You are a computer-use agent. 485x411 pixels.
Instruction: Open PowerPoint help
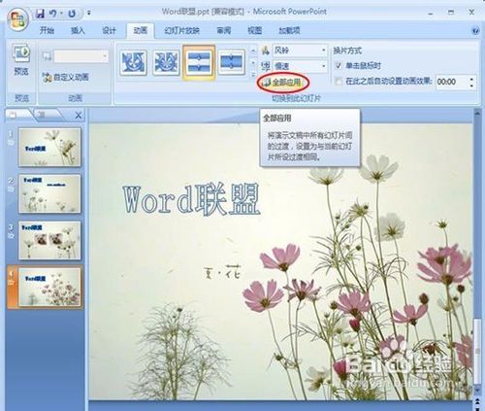point(475,31)
